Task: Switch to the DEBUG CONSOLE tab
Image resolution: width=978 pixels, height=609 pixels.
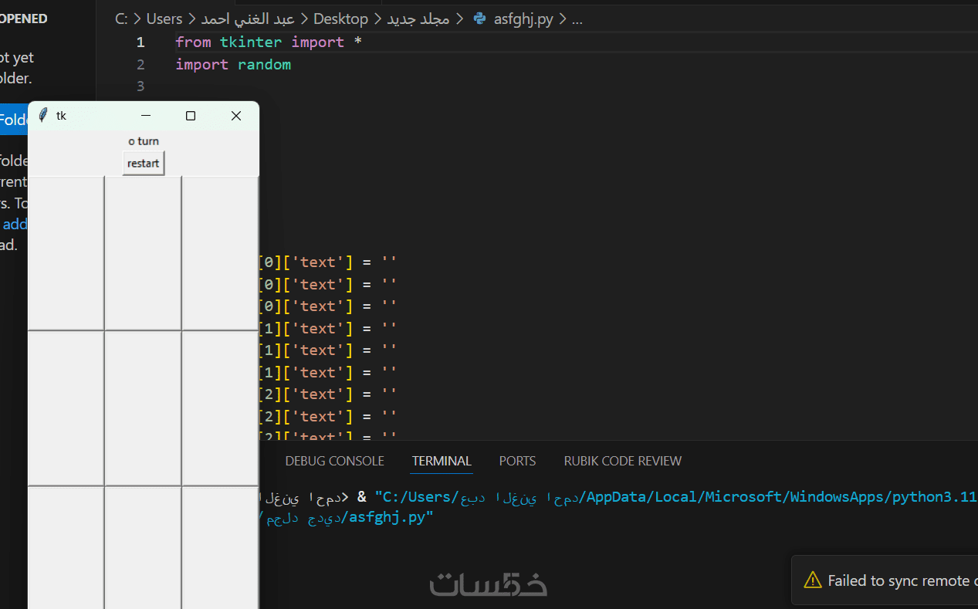Action: pyautogui.click(x=334, y=461)
